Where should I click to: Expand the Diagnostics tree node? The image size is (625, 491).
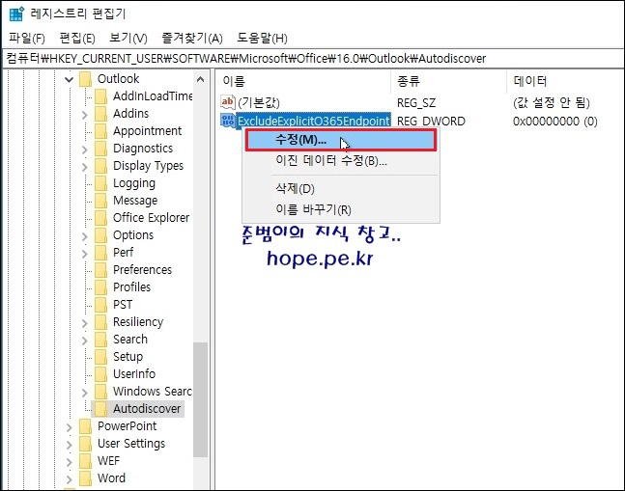84,150
